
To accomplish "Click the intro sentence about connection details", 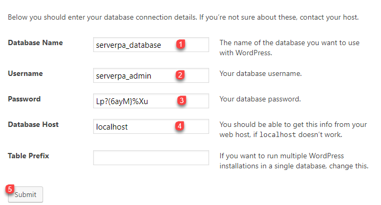I will tap(183, 17).
